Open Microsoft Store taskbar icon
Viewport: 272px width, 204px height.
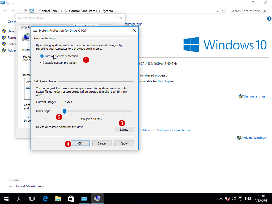point(71,199)
